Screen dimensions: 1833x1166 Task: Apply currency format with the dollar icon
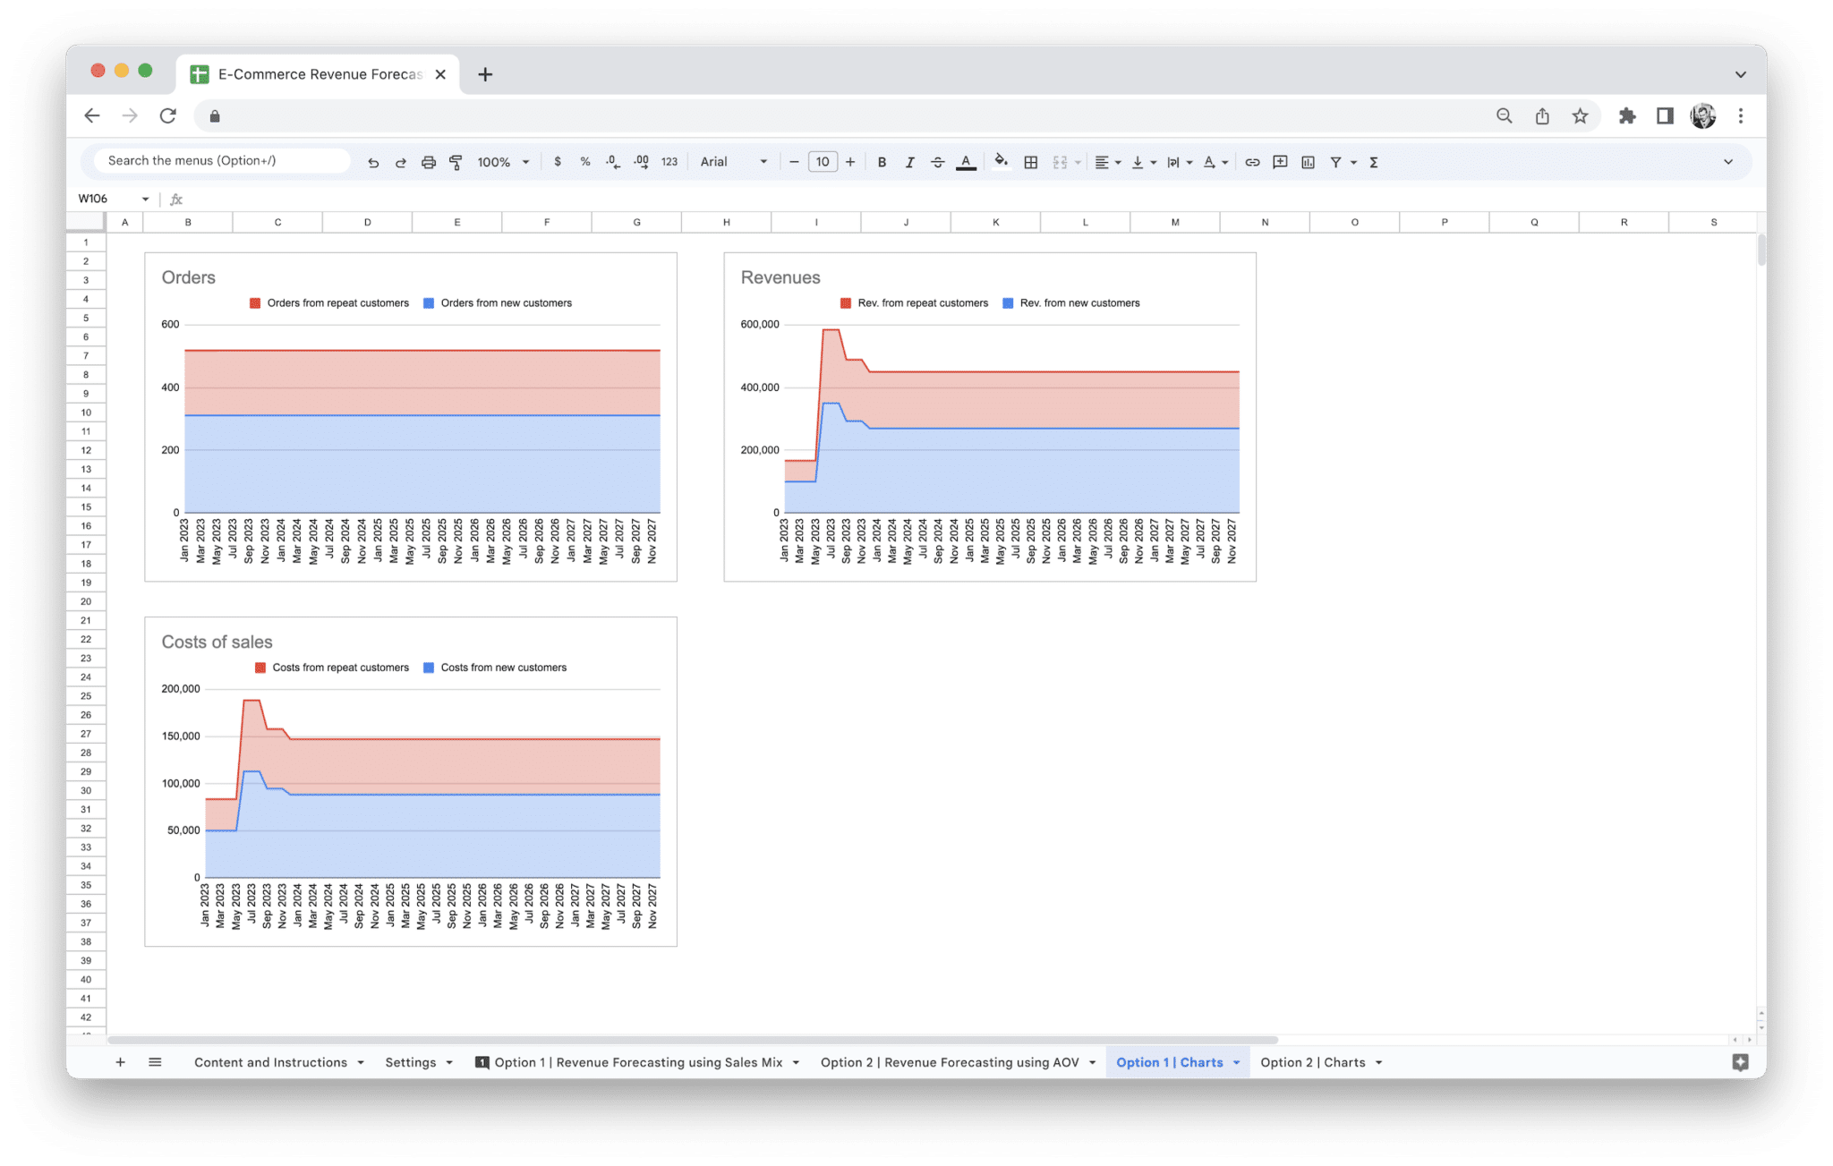pyautogui.click(x=558, y=162)
